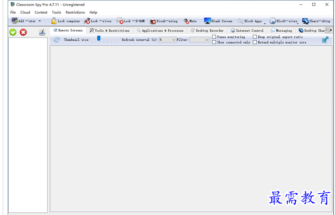This screenshot has height=215, width=335.
Task: Enable Show connected only checkbox
Action: pos(214,42)
